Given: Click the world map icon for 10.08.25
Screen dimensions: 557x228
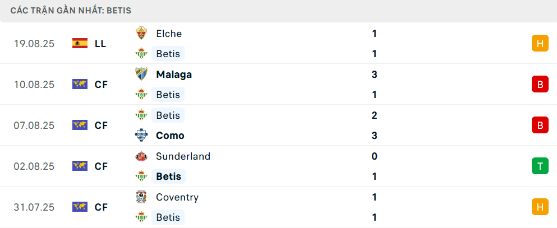Looking at the screenshot, I should pos(80,85).
